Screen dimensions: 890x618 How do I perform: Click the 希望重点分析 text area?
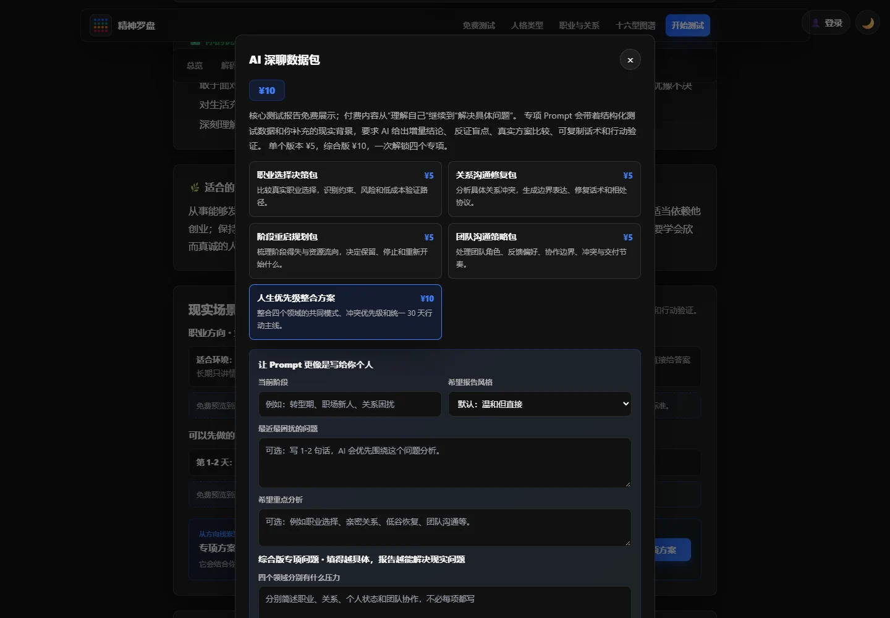click(x=445, y=528)
